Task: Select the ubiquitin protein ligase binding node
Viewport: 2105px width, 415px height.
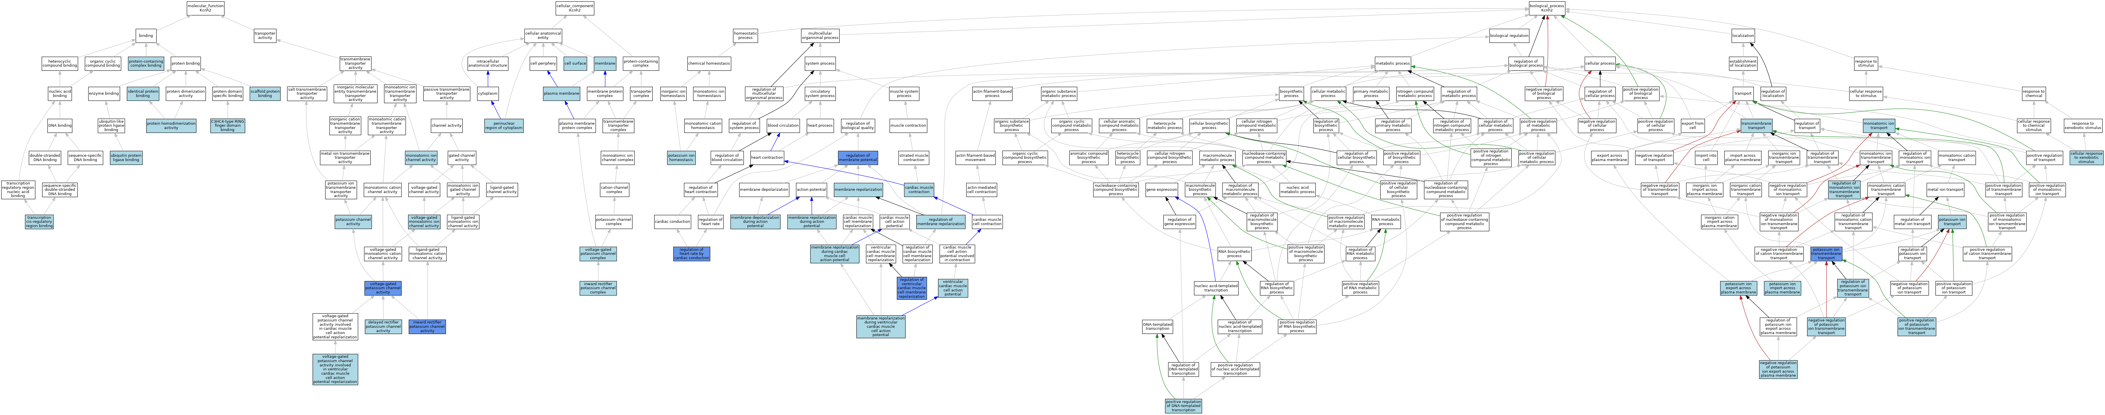Action: pos(126,158)
